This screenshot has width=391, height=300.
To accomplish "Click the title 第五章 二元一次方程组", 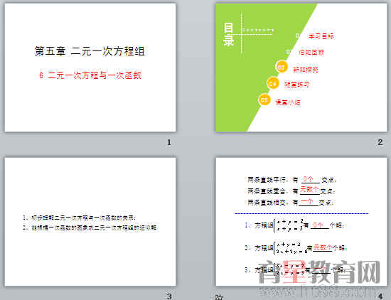I will [90, 51].
